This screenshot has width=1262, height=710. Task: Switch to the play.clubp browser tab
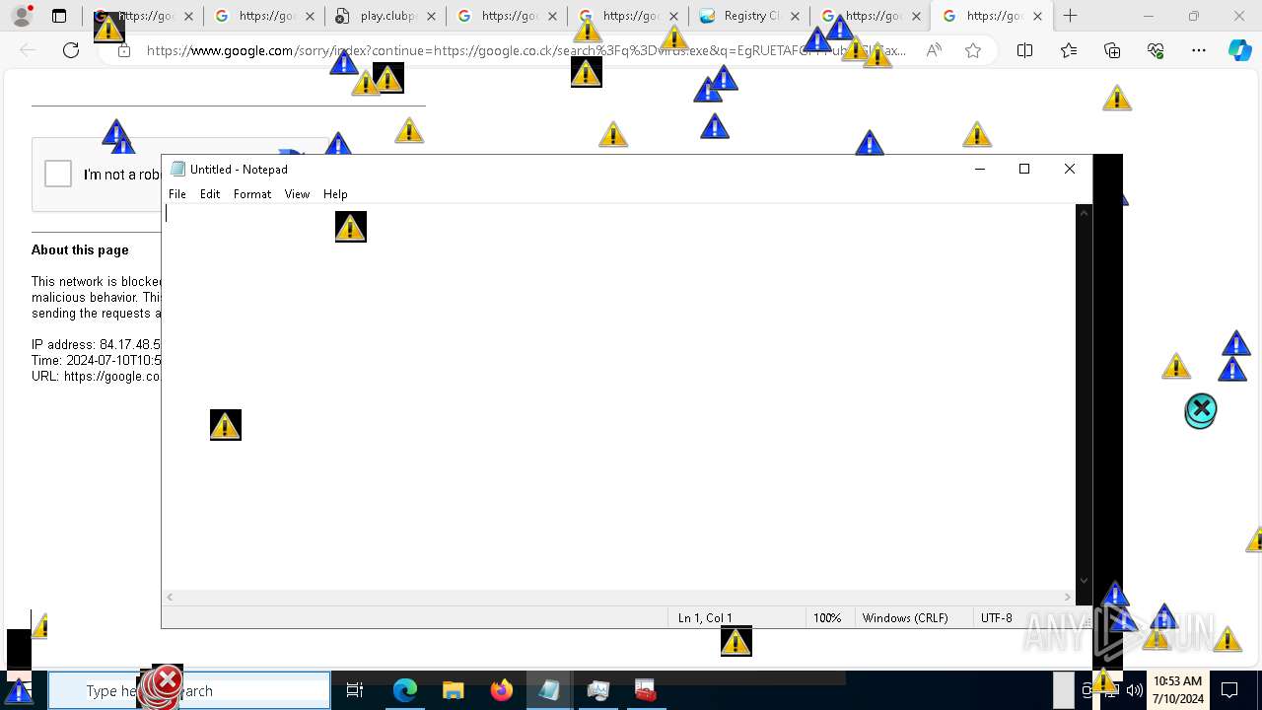point(375,16)
